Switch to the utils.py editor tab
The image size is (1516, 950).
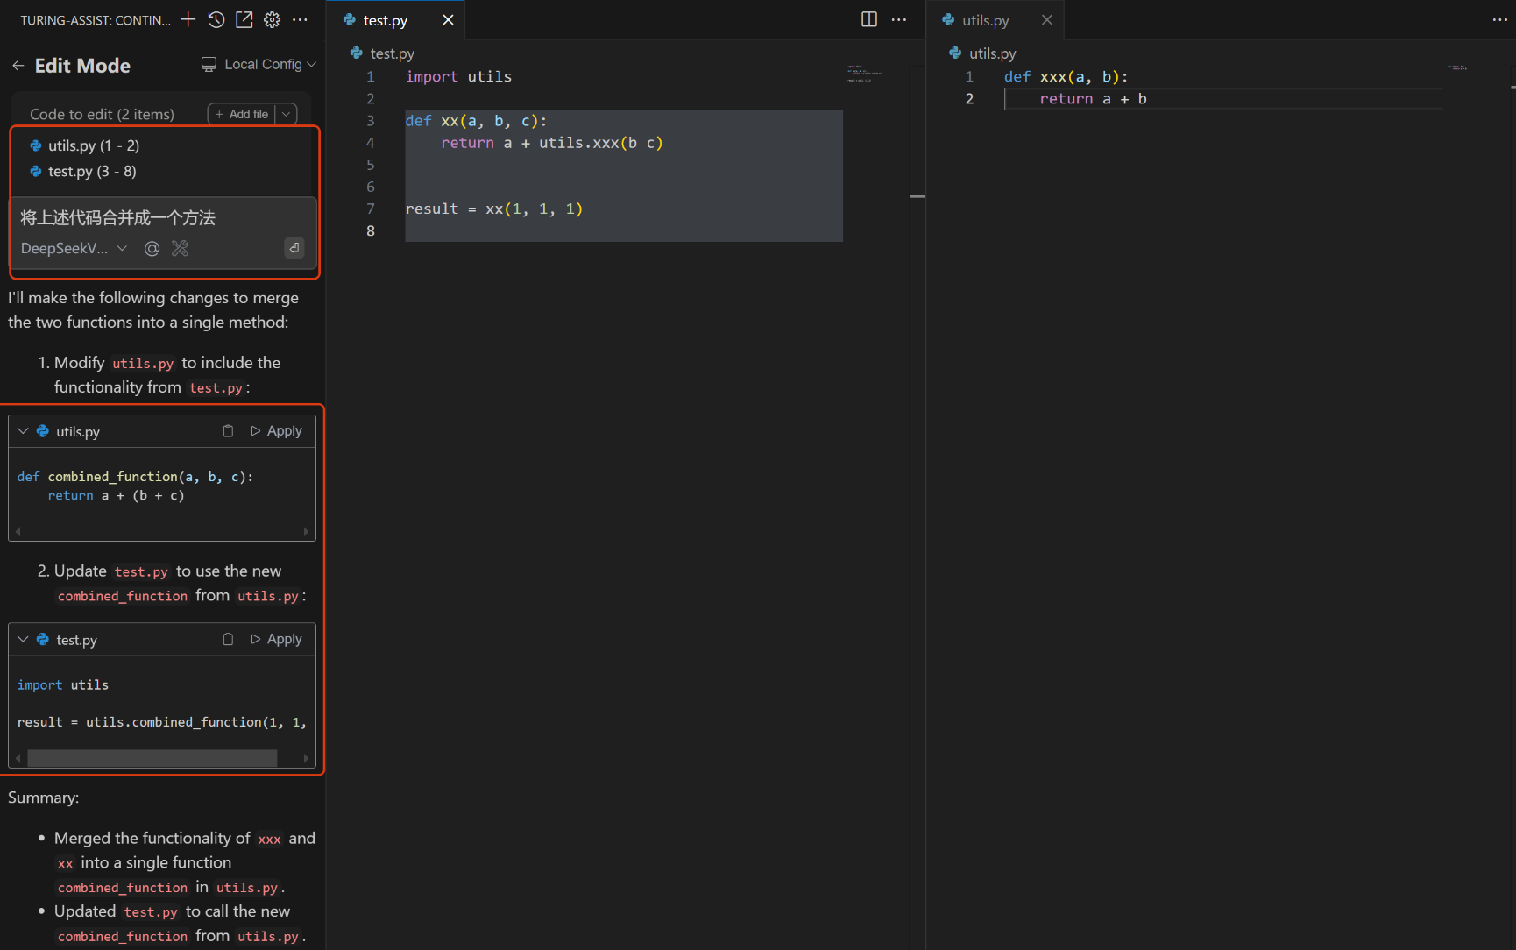point(985,20)
